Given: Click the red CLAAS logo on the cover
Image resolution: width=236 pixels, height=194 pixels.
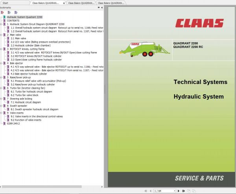Looking at the screenshot, I should tap(199, 23).
